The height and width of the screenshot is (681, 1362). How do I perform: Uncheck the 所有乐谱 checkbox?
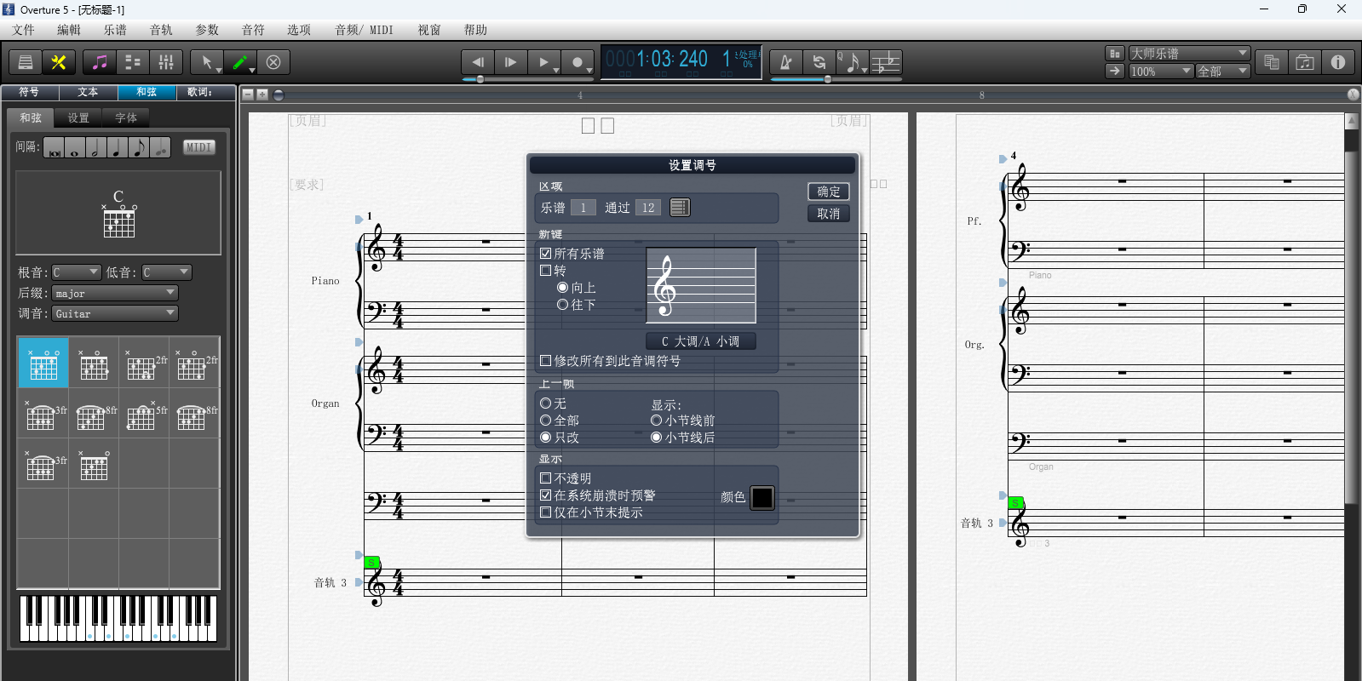coord(546,254)
